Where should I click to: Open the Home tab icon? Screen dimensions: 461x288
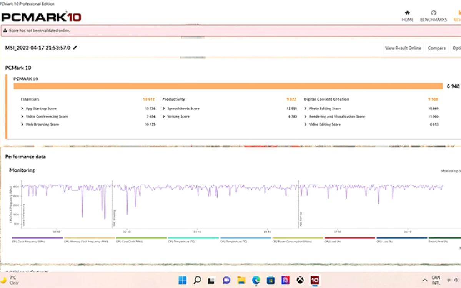407,13
